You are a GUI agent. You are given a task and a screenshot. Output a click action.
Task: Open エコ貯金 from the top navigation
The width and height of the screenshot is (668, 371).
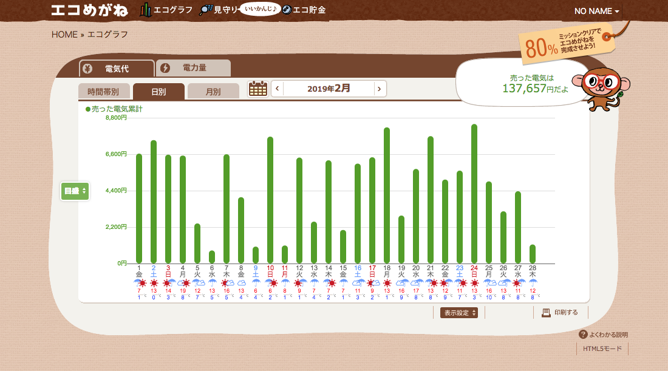305,10
